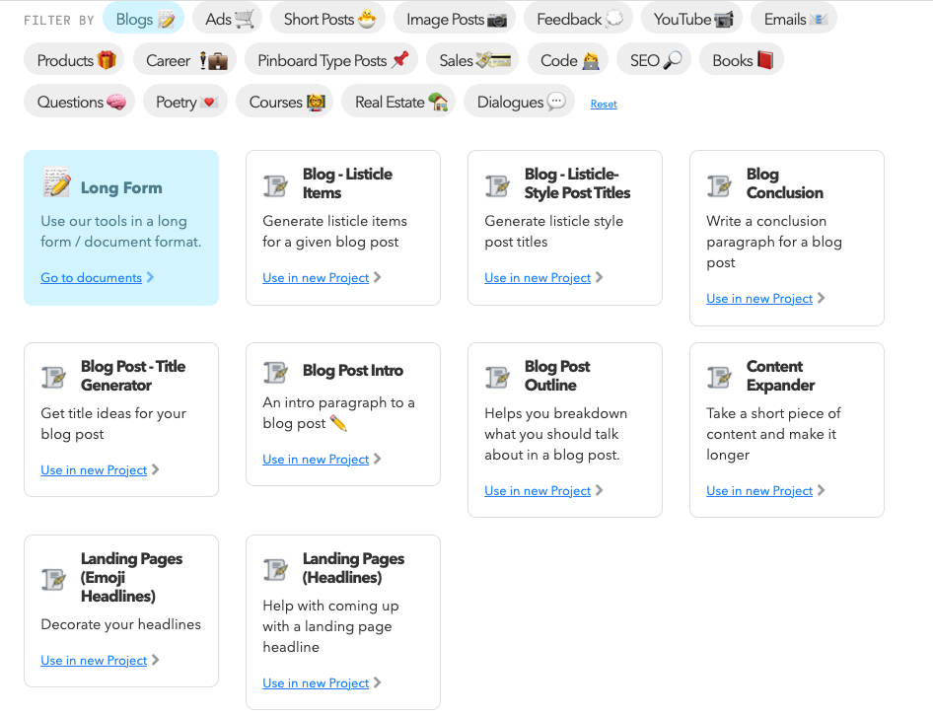The height and width of the screenshot is (716, 933).
Task: Enable the Ads filter chip
Action: [x=229, y=19]
